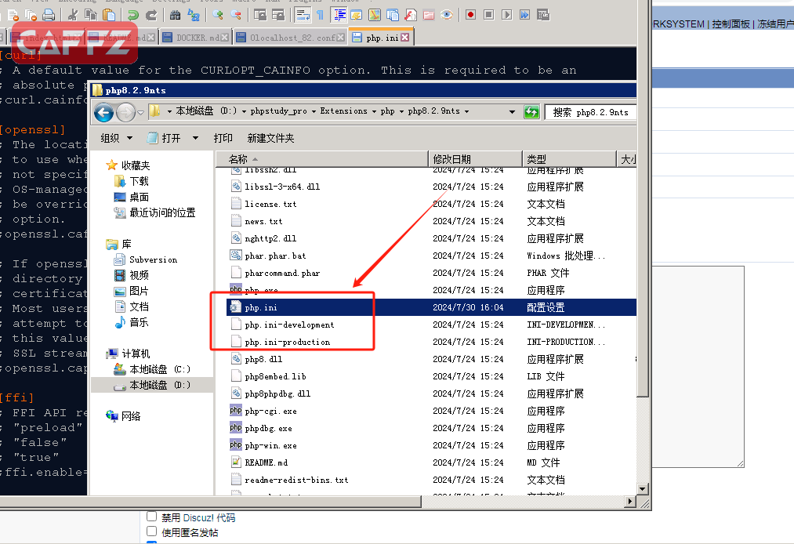Click the Notepad++ find binoculars icon
794x544 pixels.
[175, 15]
